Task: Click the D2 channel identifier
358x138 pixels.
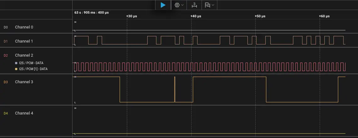Action: 6,55
